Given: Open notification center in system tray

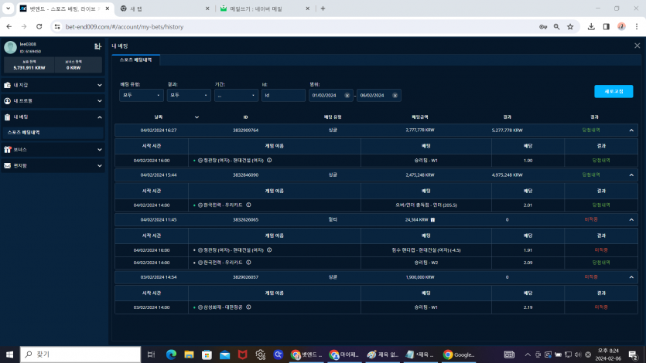Looking at the screenshot, I should 633,355.
